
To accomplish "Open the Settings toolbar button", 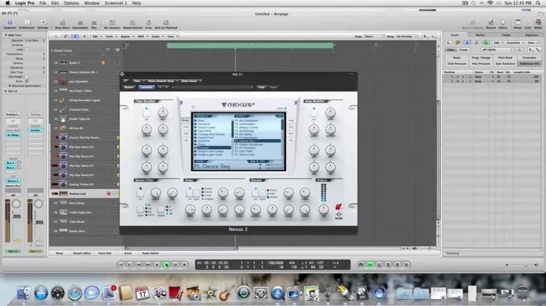I will (x=43, y=23).
